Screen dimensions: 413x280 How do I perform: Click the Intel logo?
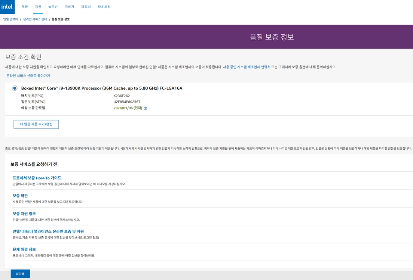coord(7,7)
